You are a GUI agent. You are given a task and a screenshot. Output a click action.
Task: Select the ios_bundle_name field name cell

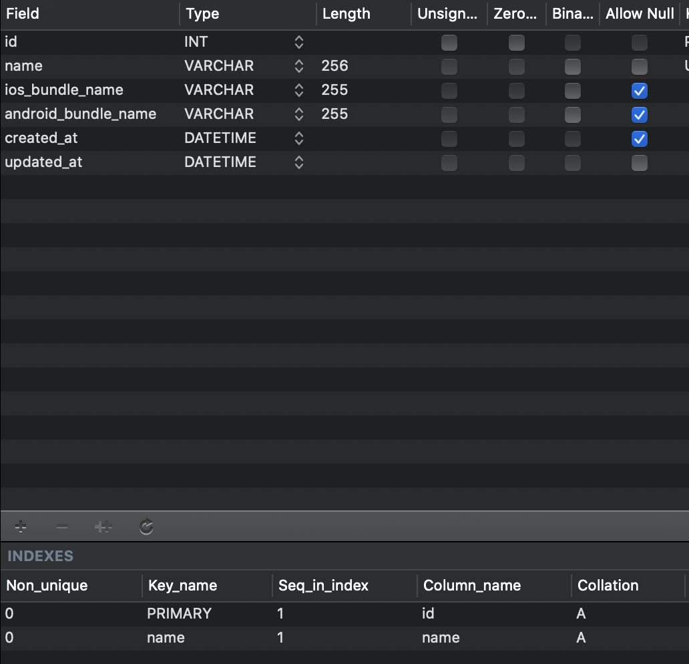pyautogui.click(x=64, y=90)
